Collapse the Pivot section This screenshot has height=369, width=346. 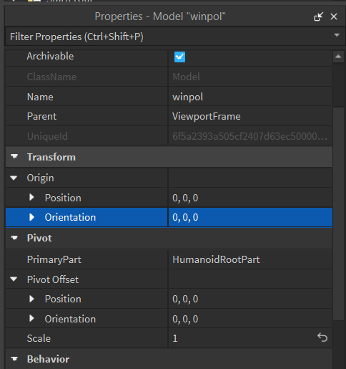pos(14,238)
